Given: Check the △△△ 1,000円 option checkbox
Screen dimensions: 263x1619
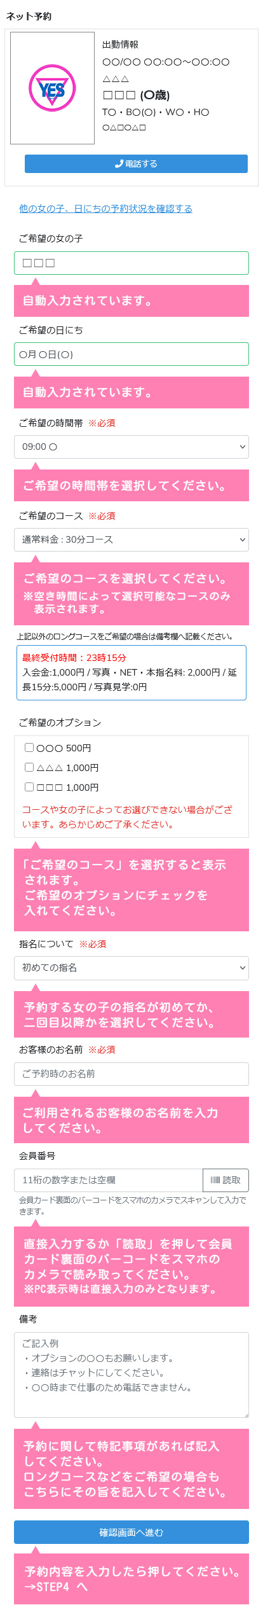Looking at the screenshot, I should (29, 767).
